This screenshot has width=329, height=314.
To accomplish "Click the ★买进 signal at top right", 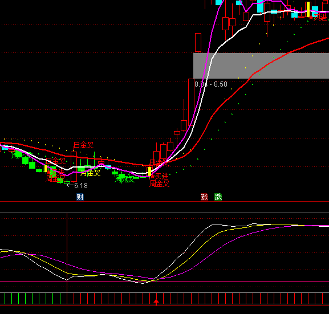I will tap(318, 17).
